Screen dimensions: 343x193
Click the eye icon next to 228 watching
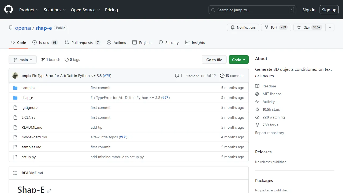click(257, 117)
